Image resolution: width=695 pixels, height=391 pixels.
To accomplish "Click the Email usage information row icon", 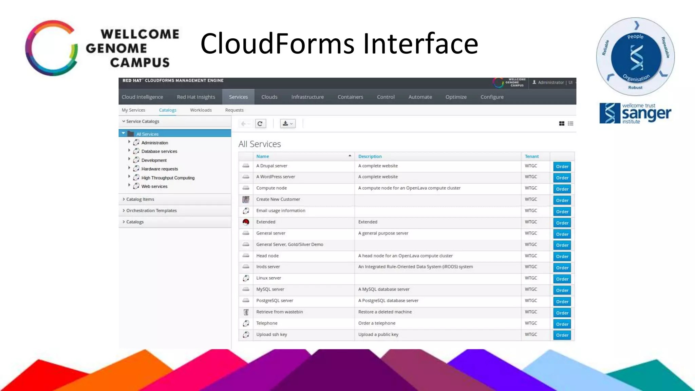I will tap(246, 211).
